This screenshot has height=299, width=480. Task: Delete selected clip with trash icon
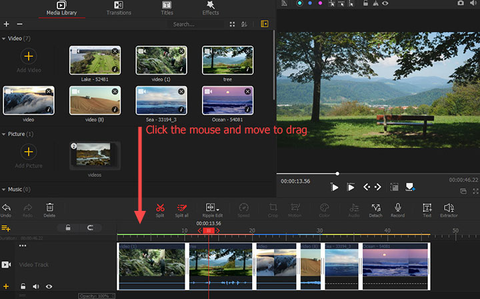tap(49, 208)
